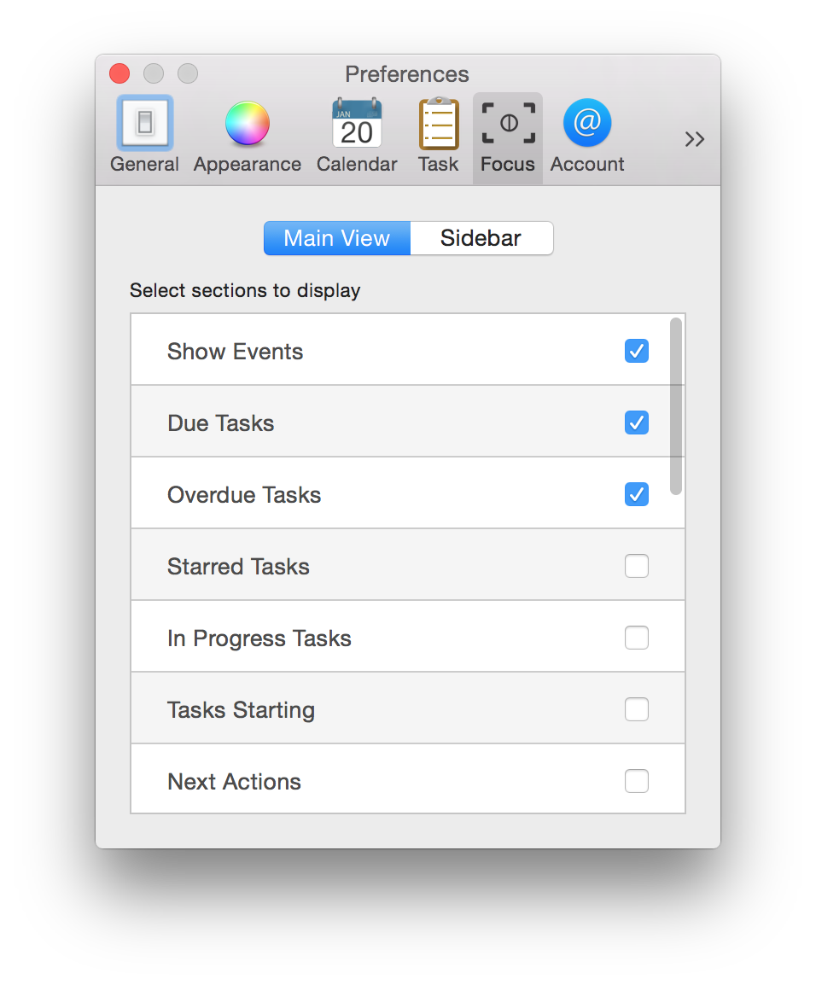The height and width of the screenshot is (985, 816).
Task: Check the In Progress Tasks box
Action: 637,638
